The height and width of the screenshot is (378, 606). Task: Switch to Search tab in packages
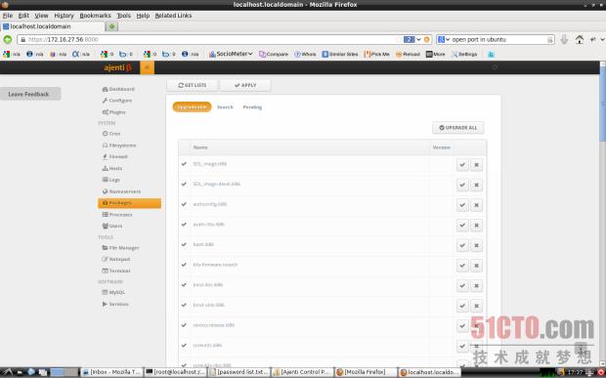(x=225, y=107)
